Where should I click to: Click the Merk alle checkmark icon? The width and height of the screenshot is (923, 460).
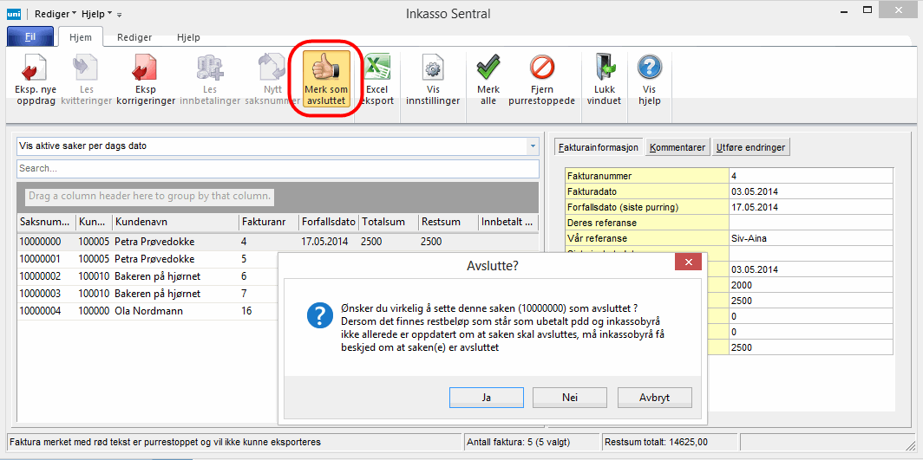[488, 68]
